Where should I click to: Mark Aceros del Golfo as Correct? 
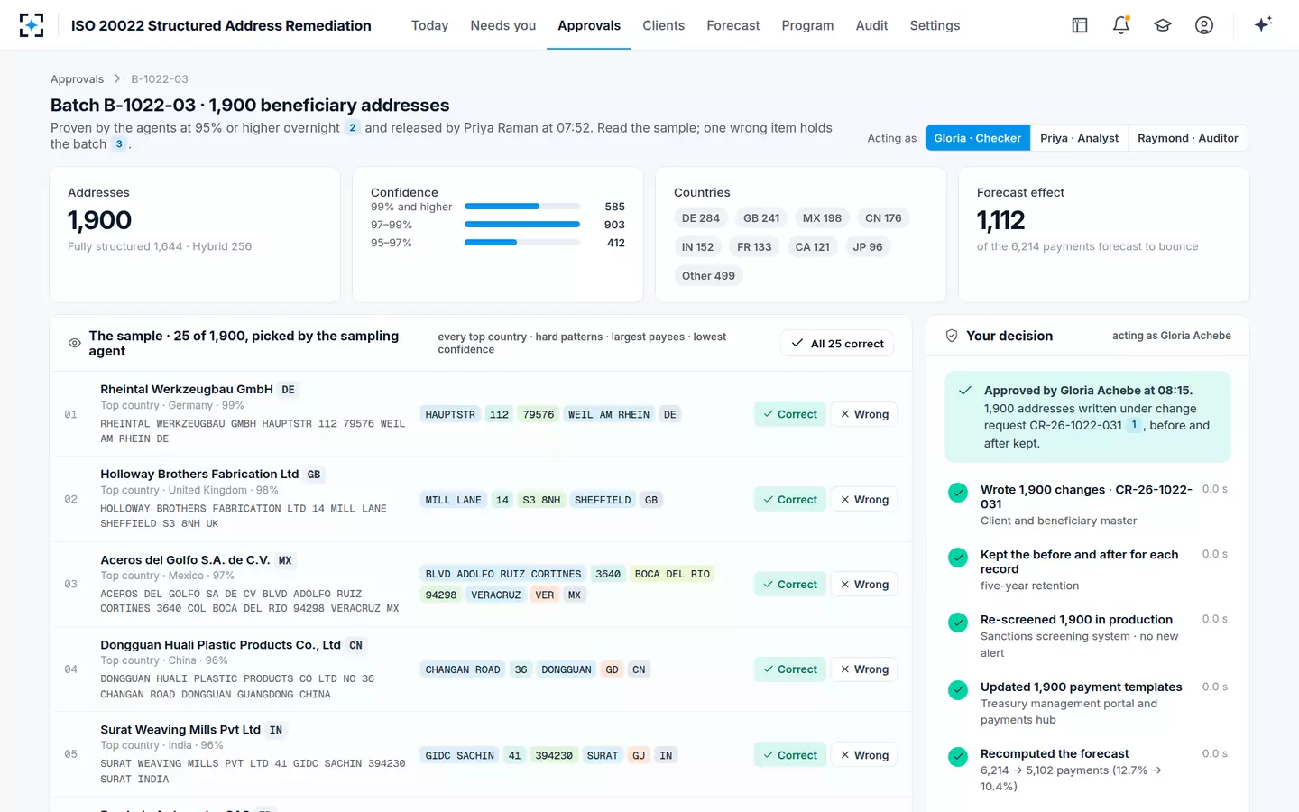pyautogui.click(x=789, y=585)
